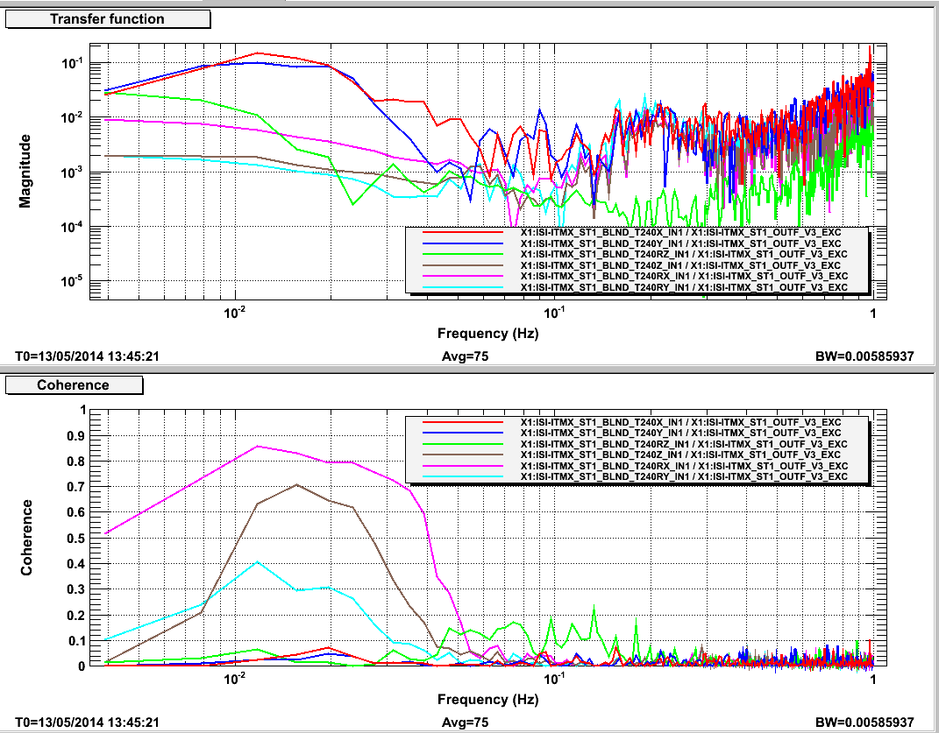Click the 0.5 tick label on Coherence axis
This screenshot has height=733, width=939.
click(x=76, y=538)
